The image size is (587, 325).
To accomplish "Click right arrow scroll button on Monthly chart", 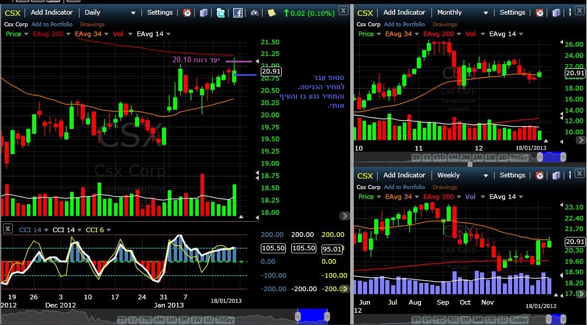I will (x=581, y=140).
